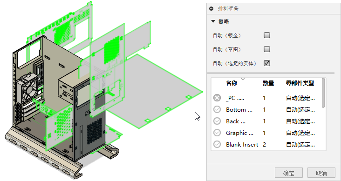This screenshot has width=341, height=181.
Task: Select the Bottom component name in list
Action: 239,110
